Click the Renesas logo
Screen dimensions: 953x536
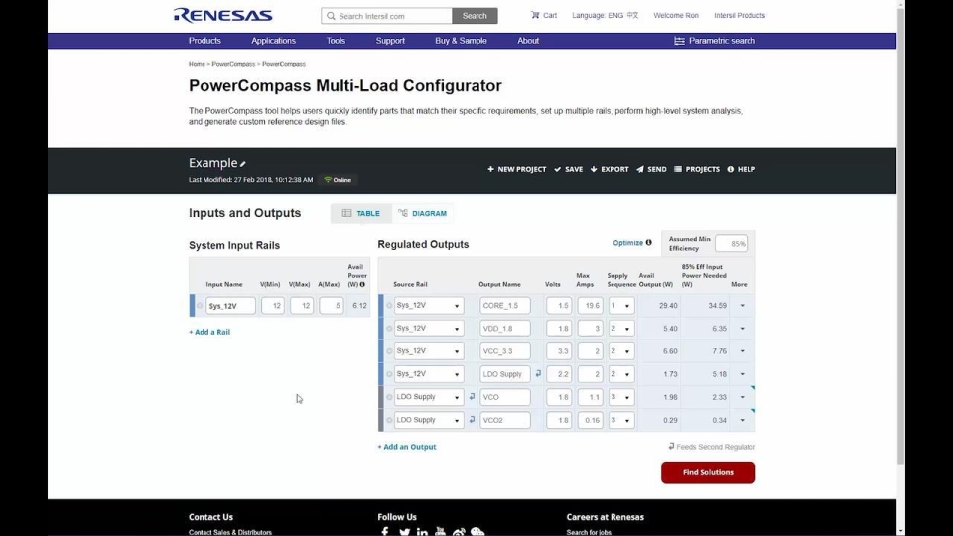(223, 15)
